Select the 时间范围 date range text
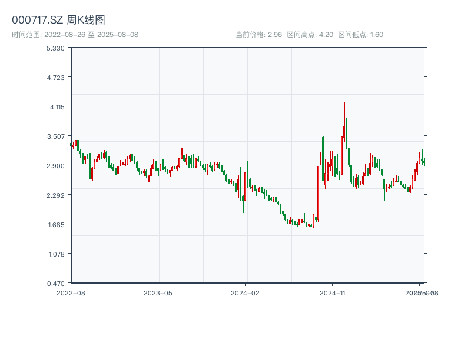The width and height of the screenshot is (471, 353). tap(75, 35)
